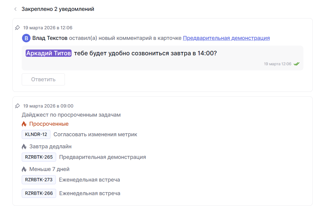The width and height of the screenshot is (323, 216).
Task: Click the orange flame icon near Просроченные
Action: [24, 124]
